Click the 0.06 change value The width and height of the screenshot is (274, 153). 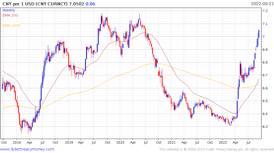(x=90, y=4)
